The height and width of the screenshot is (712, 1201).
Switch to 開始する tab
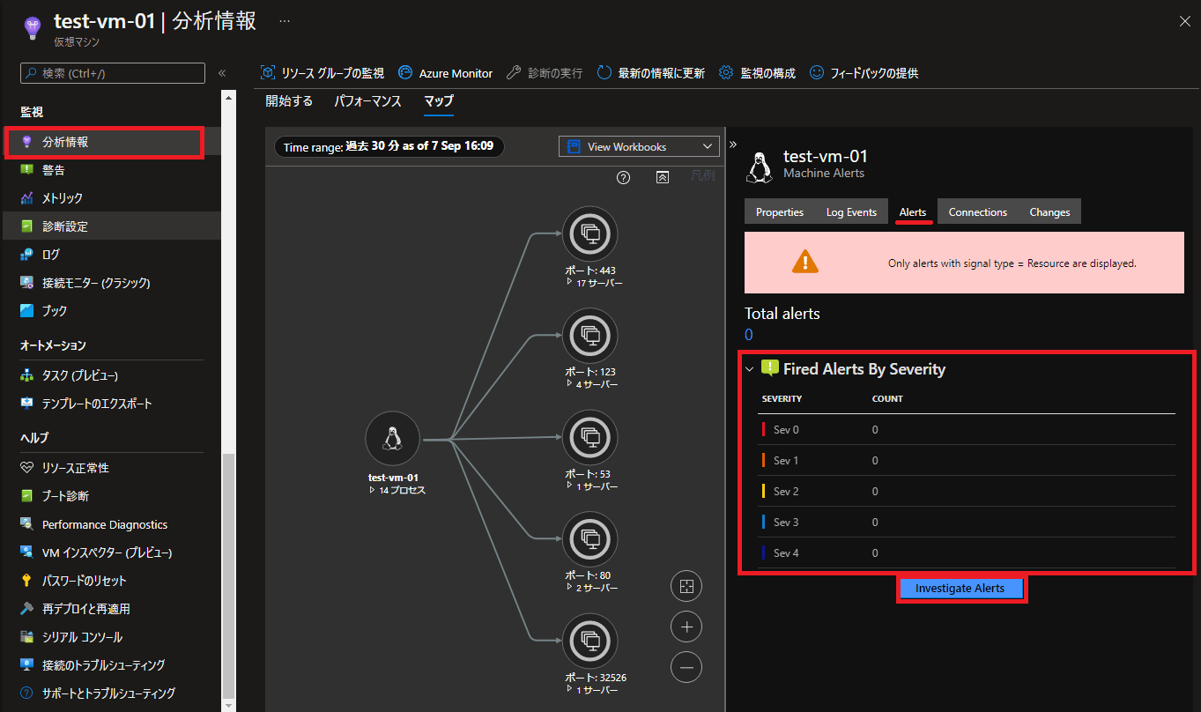point(289,101)
